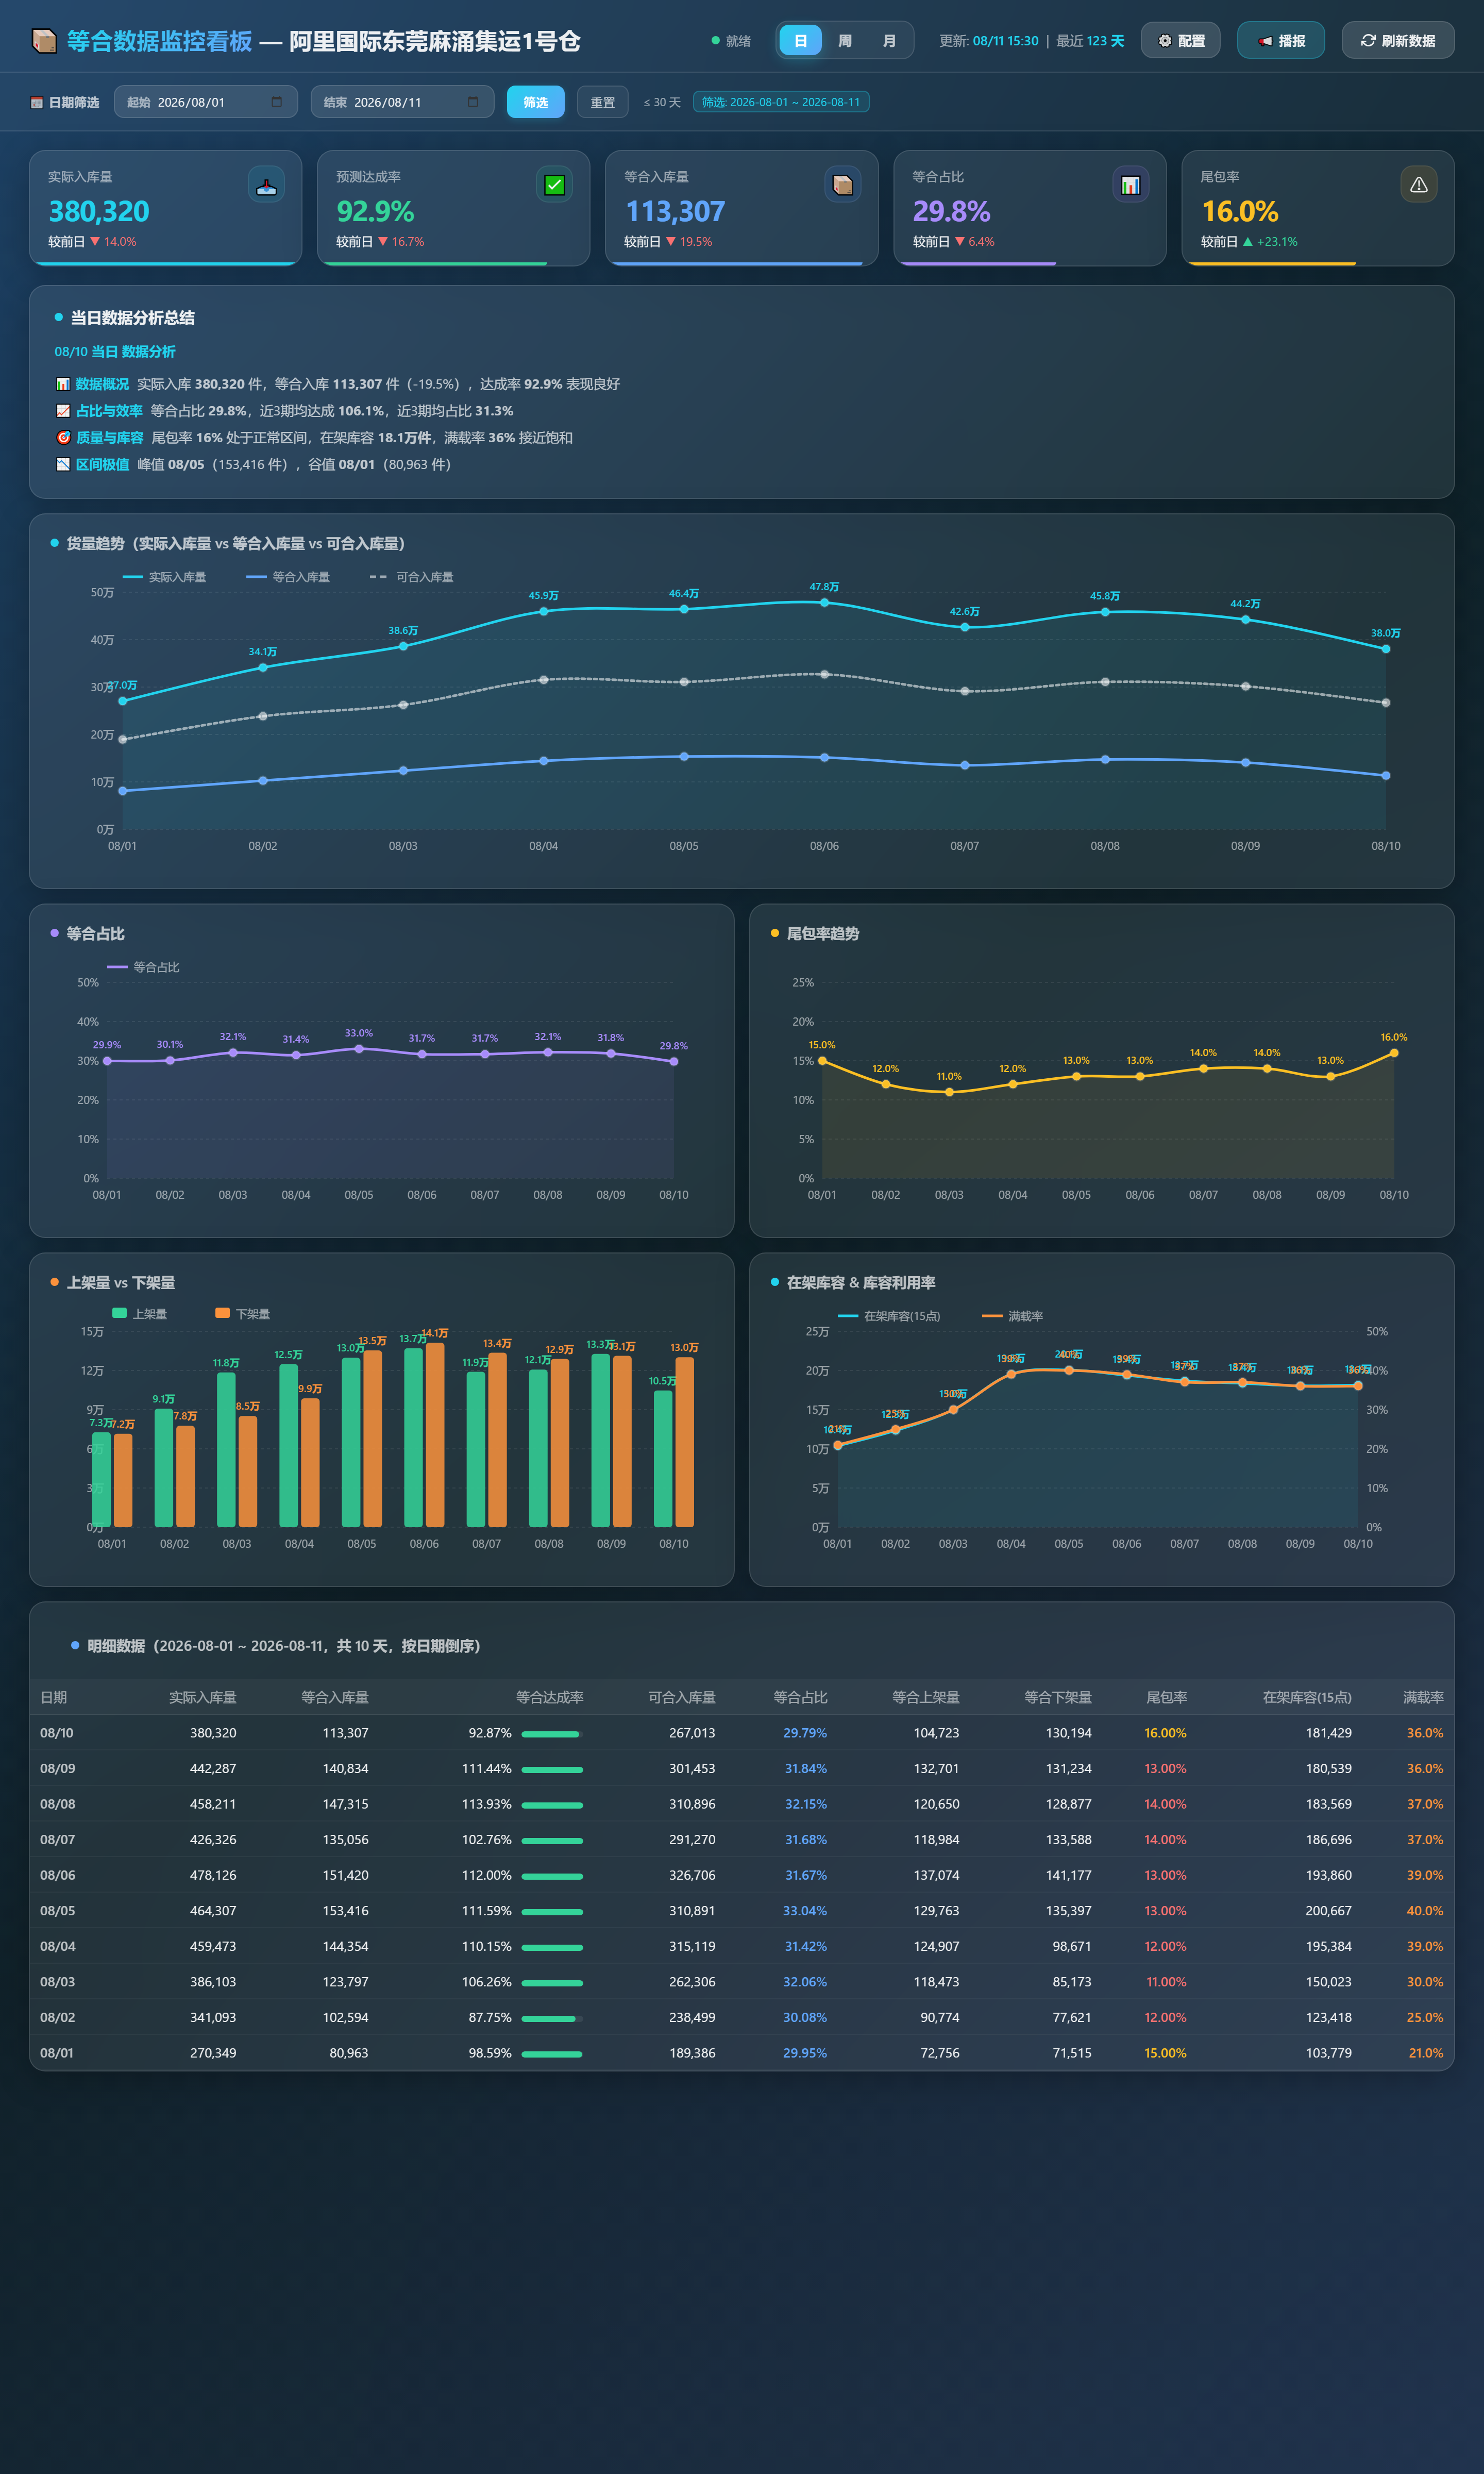
Task: Click the green checkmark icon on 预测达成率 card
Action: coord(554,185)
